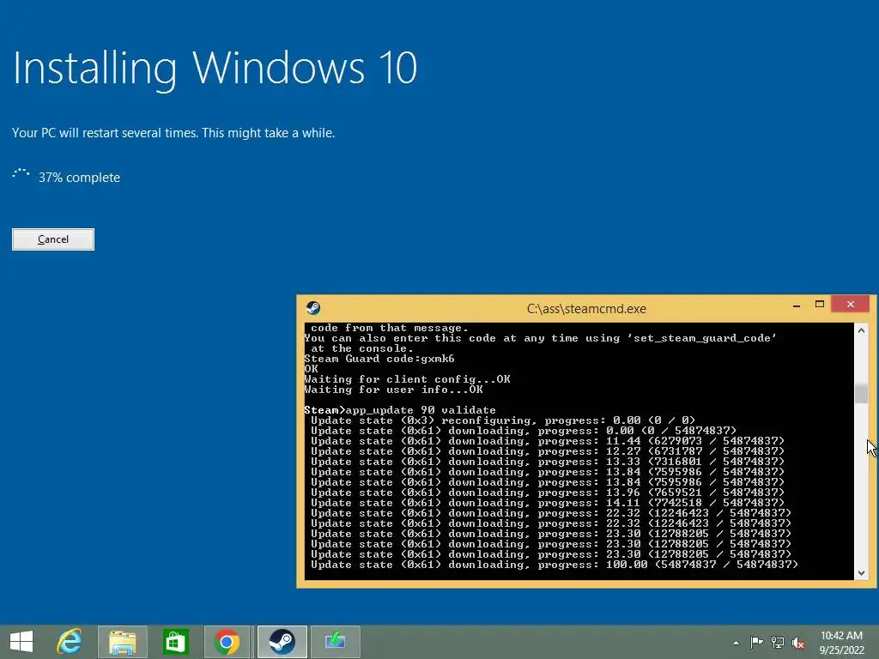Click 'Waiting for client config...OK' line

408,379
